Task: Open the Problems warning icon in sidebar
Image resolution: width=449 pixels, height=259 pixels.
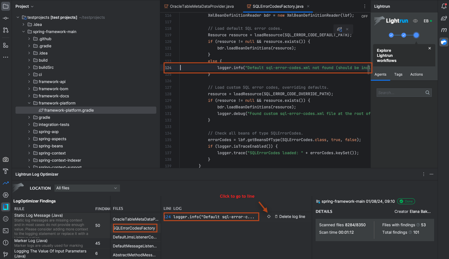Action: tap(6, 243)
